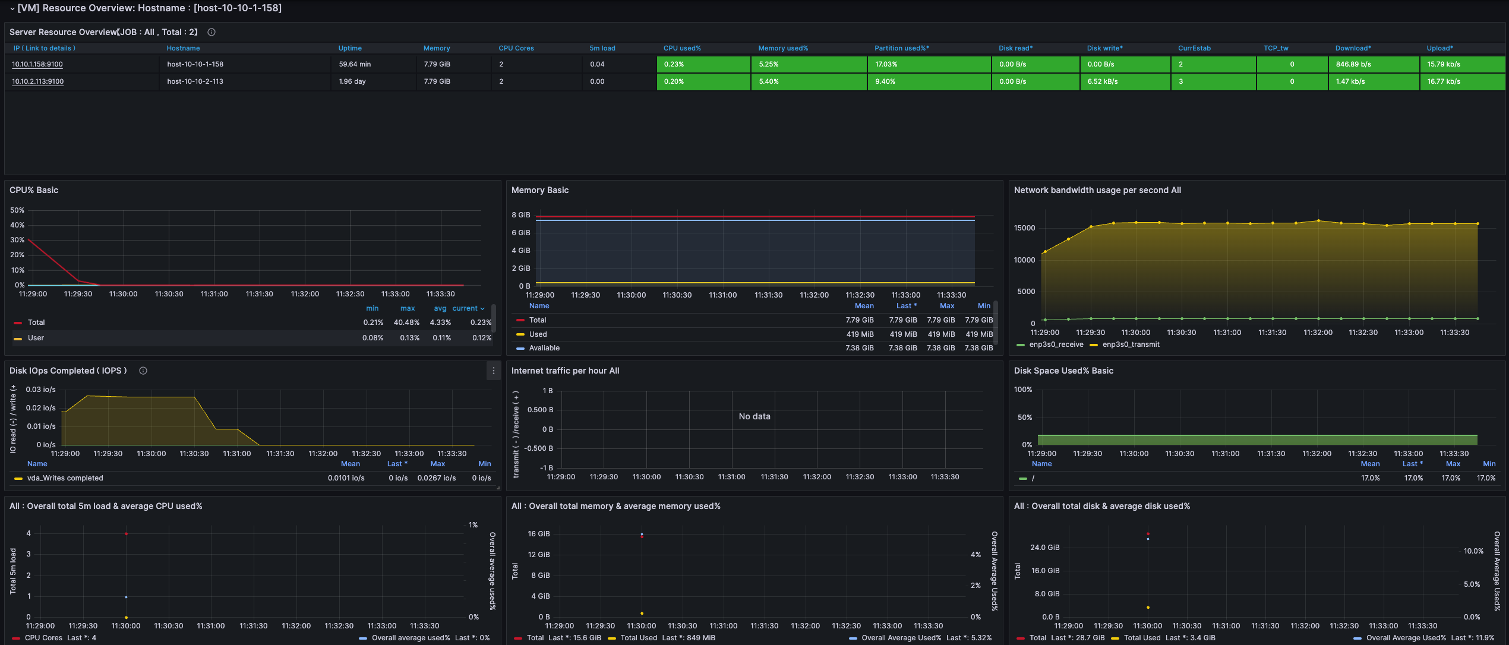Toggle Total Used series in overall memory legend
Viewport: 1509px width, 645px height.
click(639, 638)
